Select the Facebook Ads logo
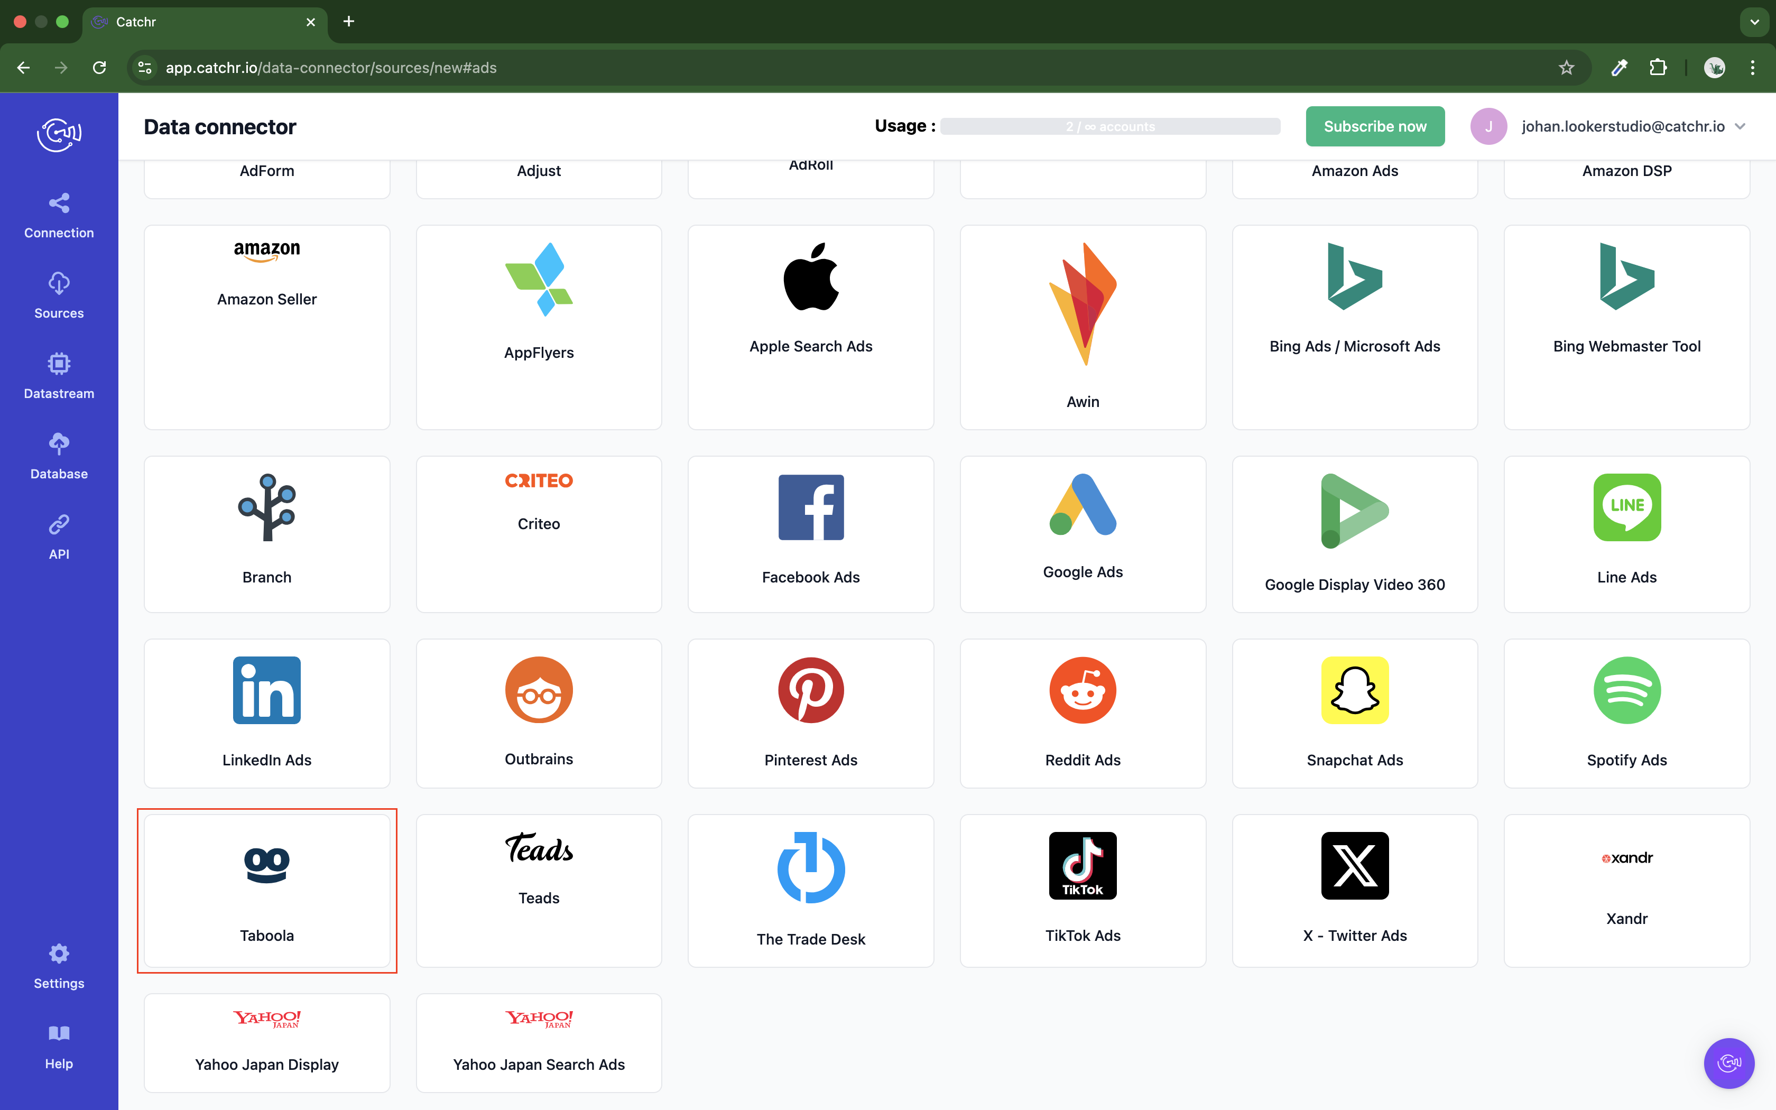1776x1110 pixels. (811, 507)
